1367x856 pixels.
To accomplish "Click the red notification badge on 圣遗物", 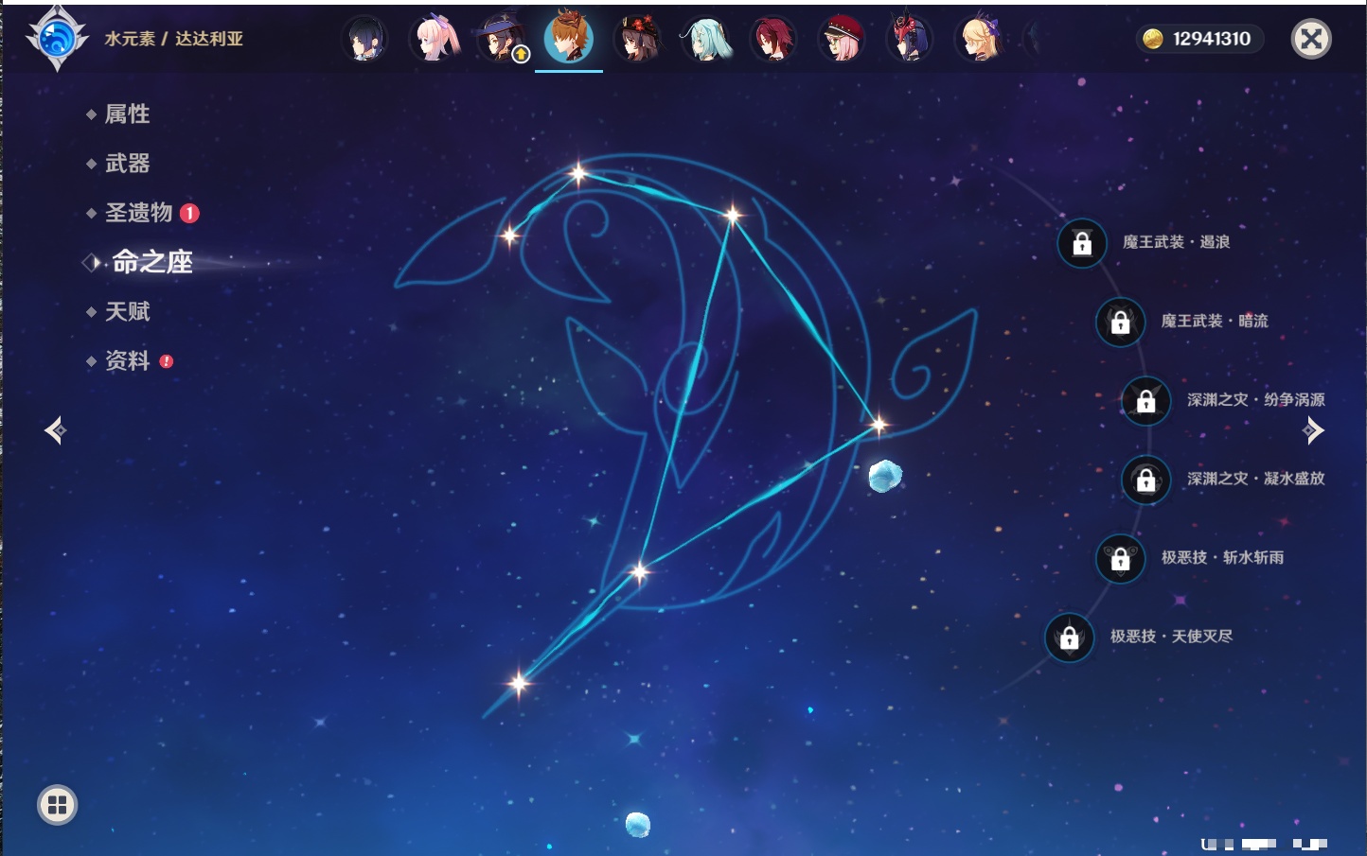I will click(x=189, y=213).
